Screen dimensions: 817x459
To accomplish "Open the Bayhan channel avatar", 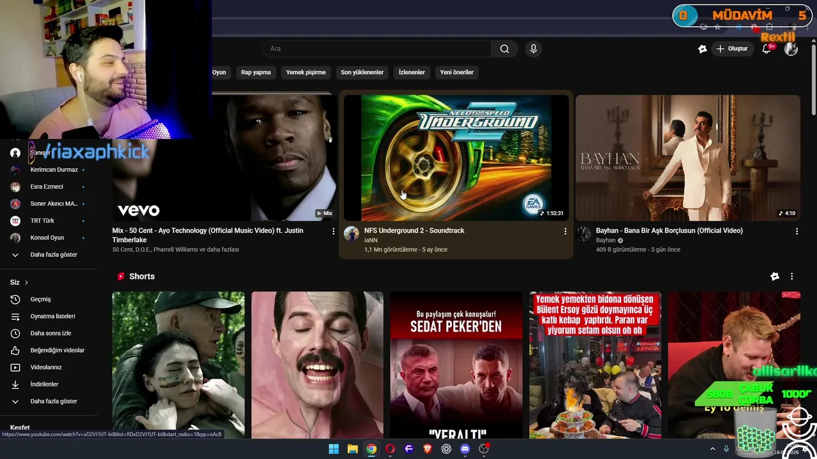I will 583,233.
